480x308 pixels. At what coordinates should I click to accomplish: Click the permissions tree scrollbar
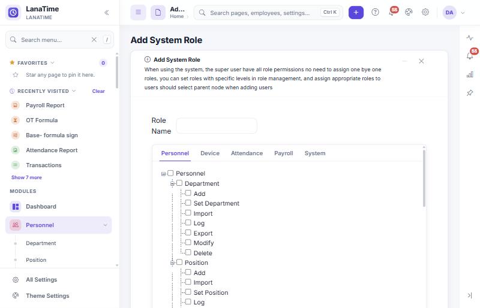tap(424, 178)
